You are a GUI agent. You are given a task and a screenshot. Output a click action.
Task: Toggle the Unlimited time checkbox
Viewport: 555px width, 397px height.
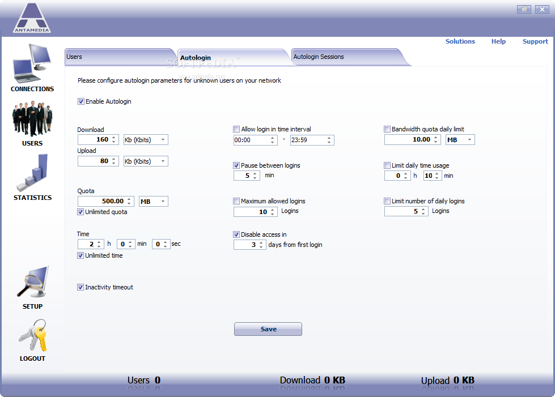(x=81, y=255)
